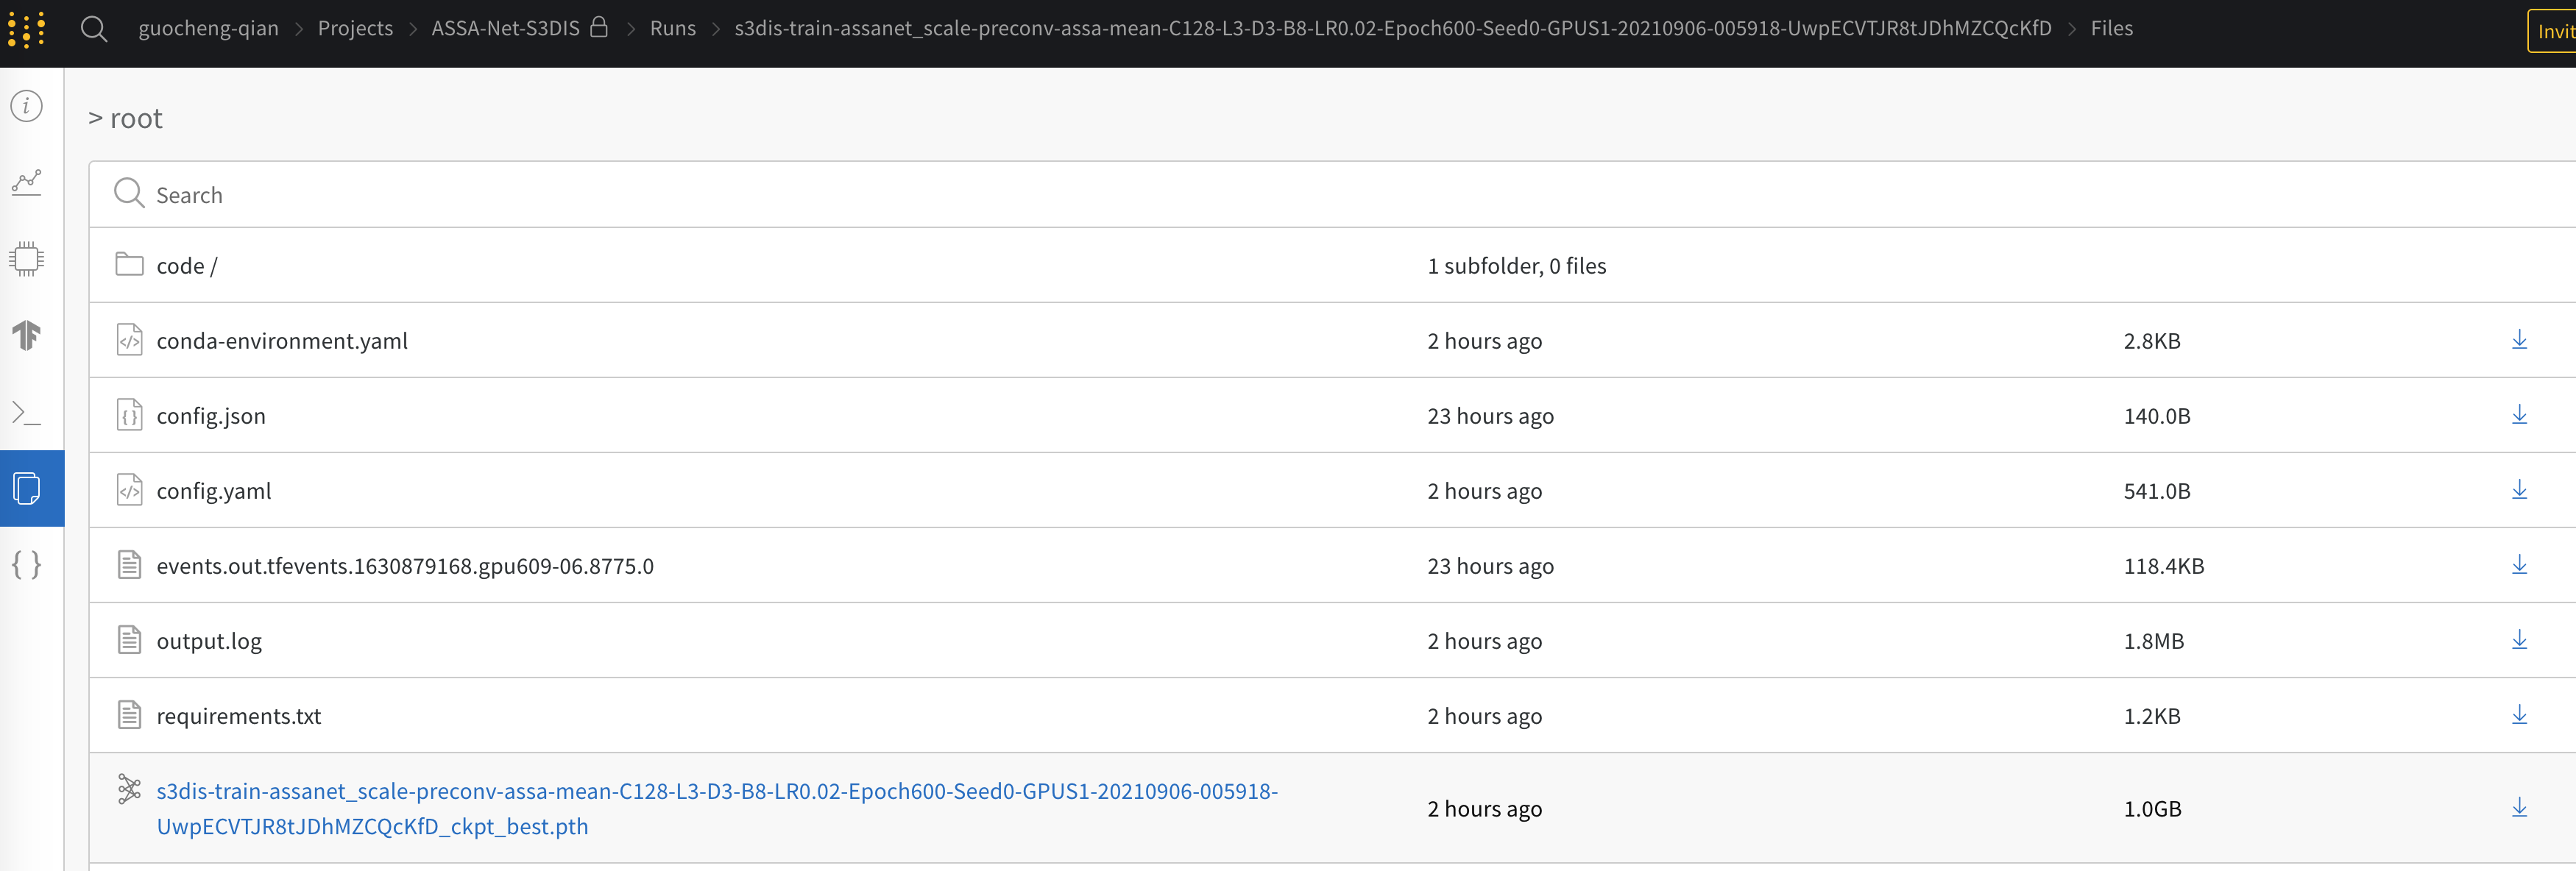Open requirements.txt file row
The height and width of the screenshot is (871, 2576).
(239, 716)
